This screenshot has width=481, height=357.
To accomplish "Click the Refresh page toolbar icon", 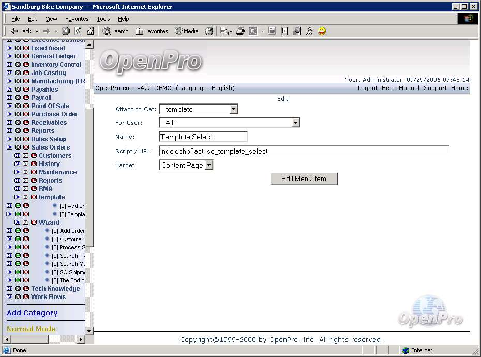I will click(x=78, y=31).
